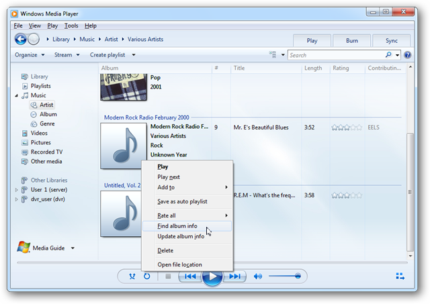Set star rating for R.E.M track
The width and height of the screenshot is (430, 304).
347,195
